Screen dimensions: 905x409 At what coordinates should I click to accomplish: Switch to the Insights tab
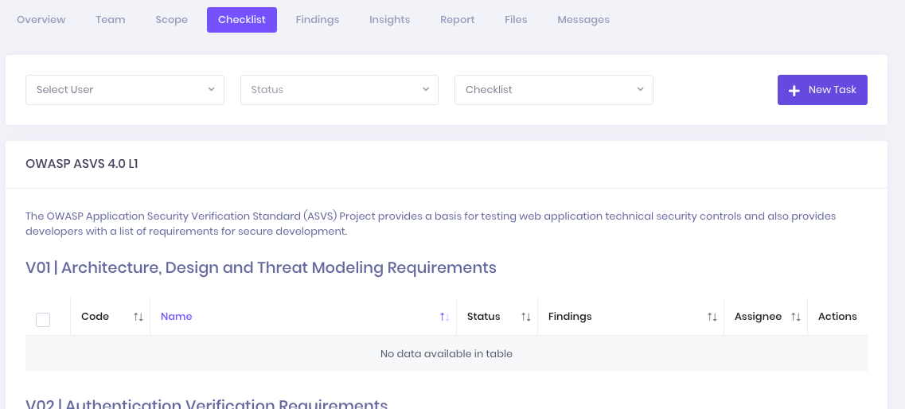[x=389, y=20]
